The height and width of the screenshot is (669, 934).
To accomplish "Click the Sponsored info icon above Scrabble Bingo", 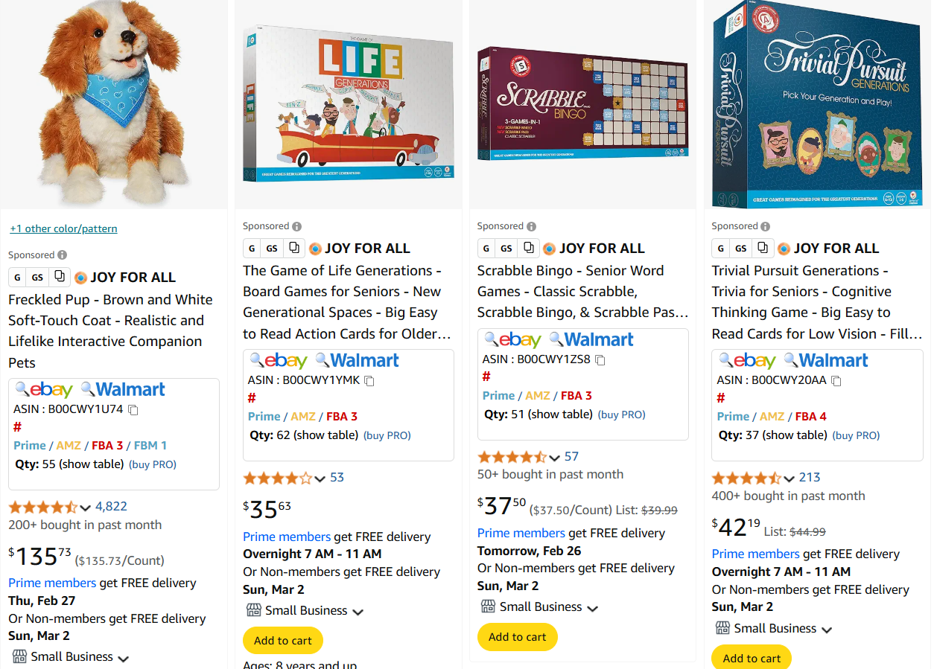I will 531,226.
